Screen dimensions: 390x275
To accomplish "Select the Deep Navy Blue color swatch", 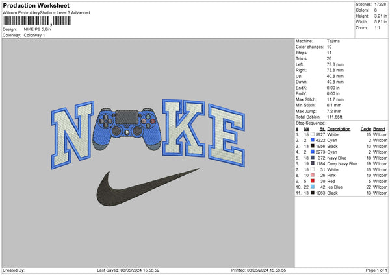I will (313, 163).
